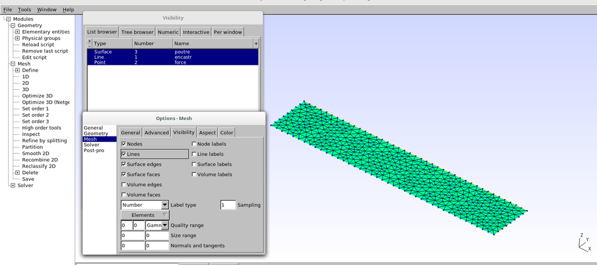Click the XYZ axes icon in the viewport

click(584, 243)
